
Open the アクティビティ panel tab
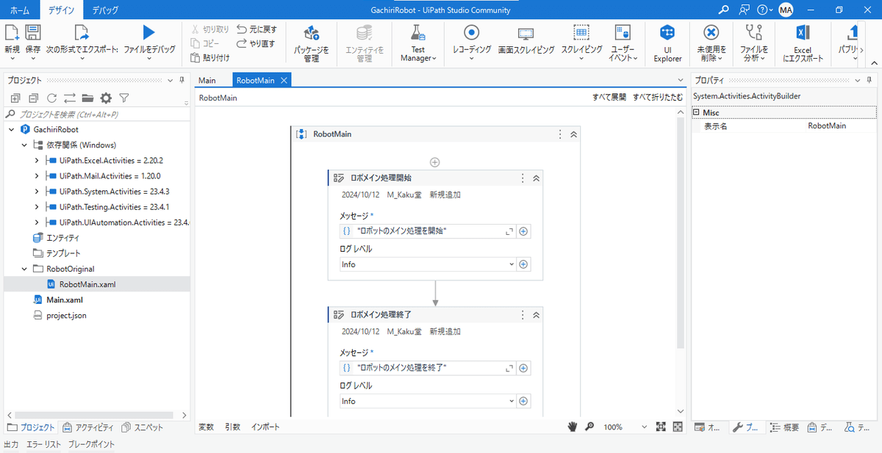pos(88,427)
